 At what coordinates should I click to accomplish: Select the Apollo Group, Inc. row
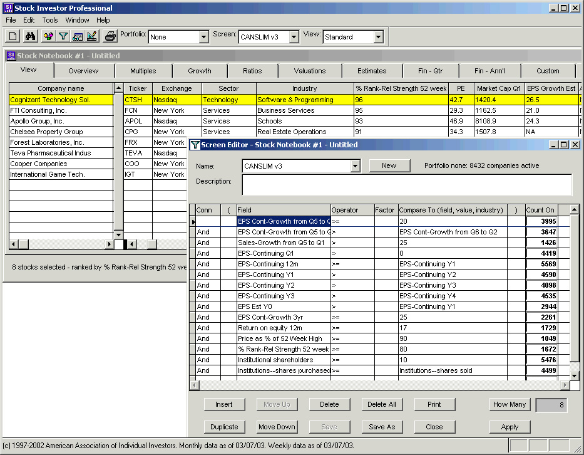pyautogui.click(x=61, y=121)
